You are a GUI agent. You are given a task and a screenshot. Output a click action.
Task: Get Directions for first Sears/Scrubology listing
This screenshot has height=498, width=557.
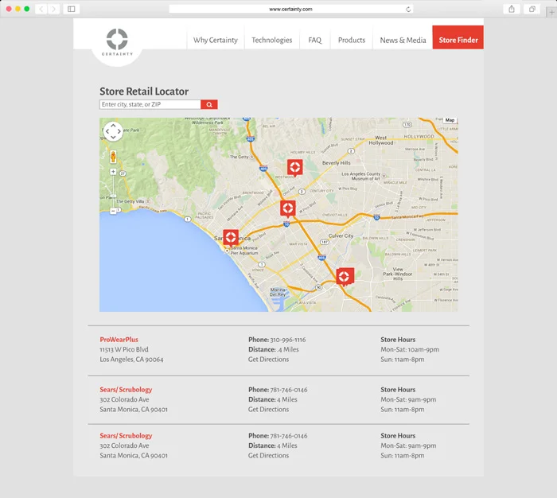coord(269,410)
